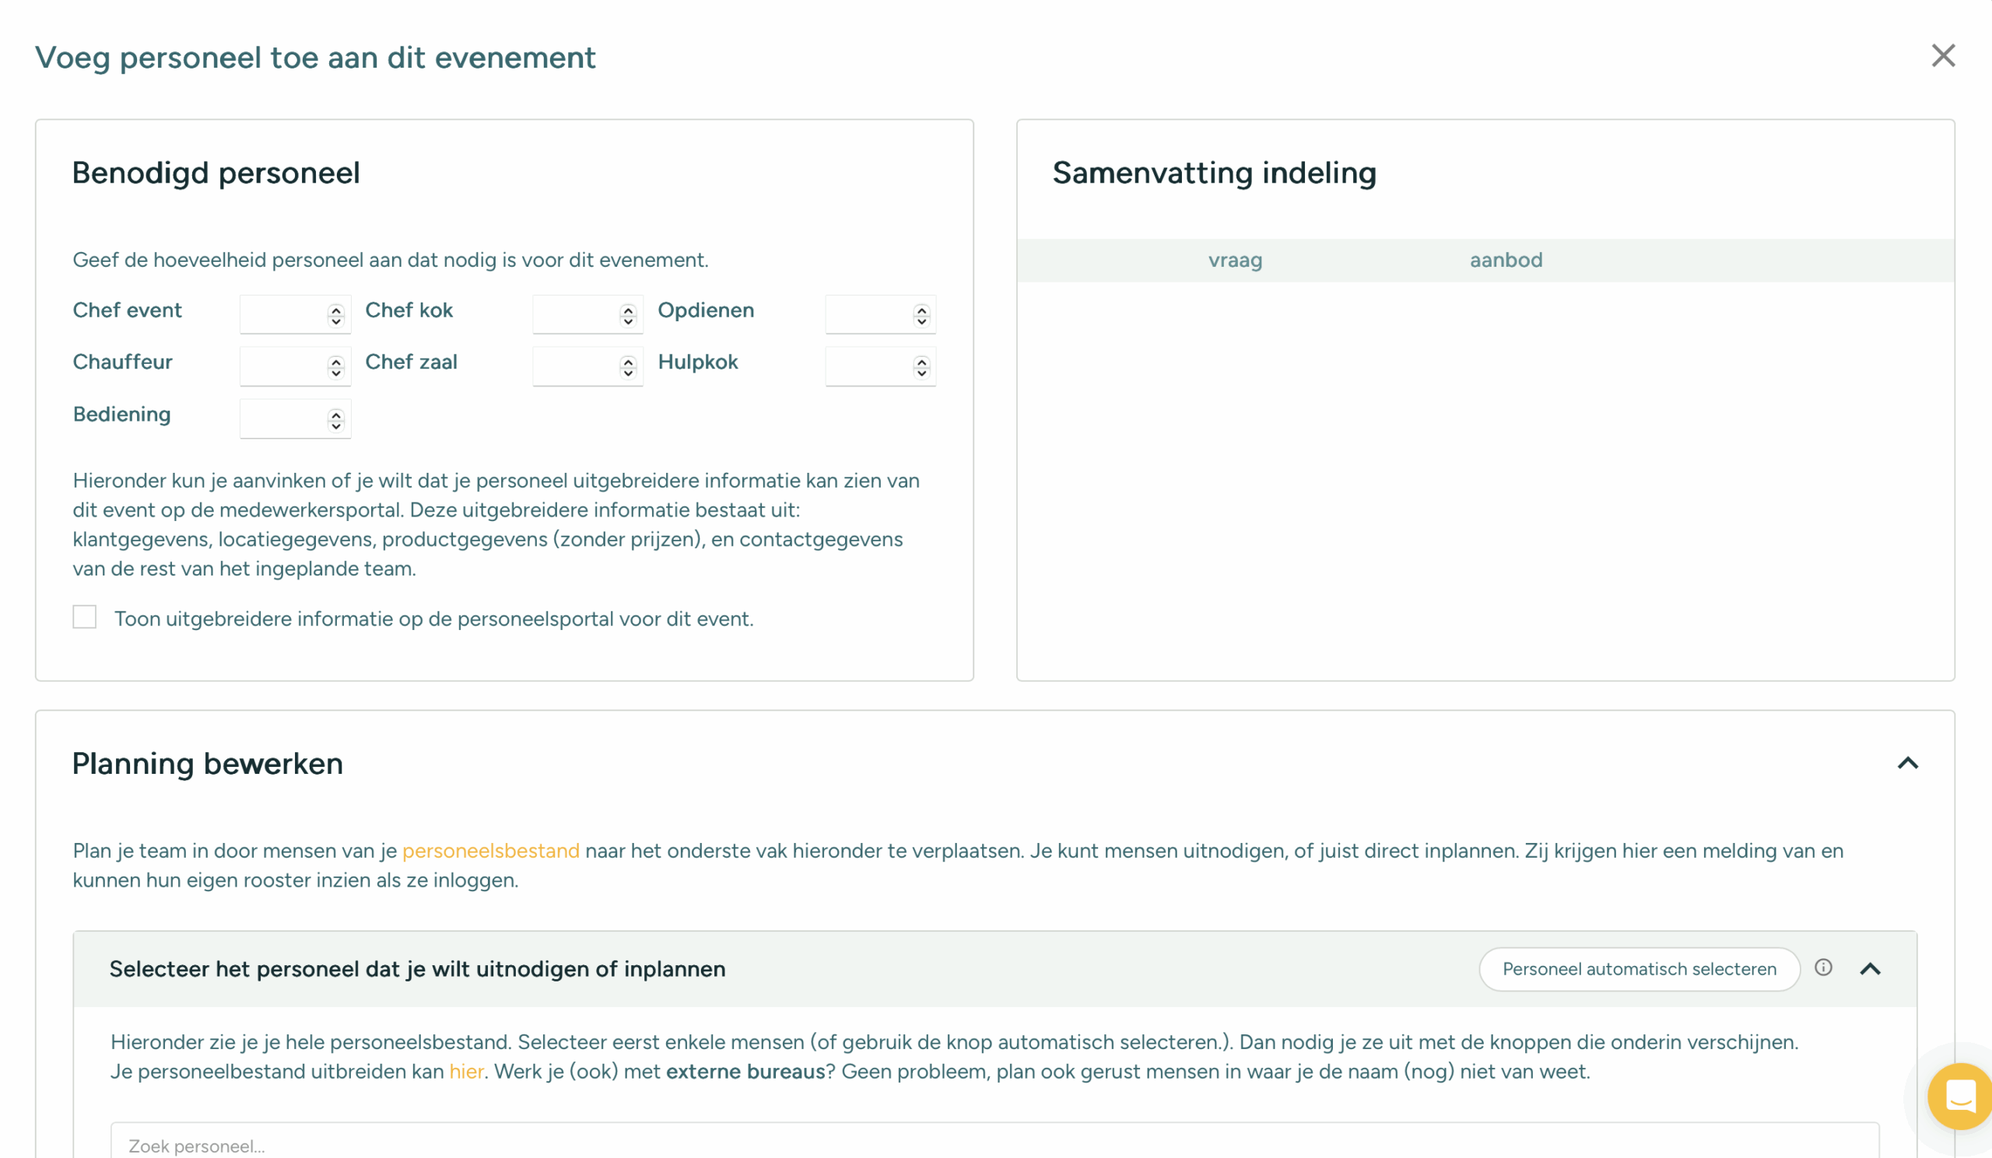The image size is (1992, 1158).
Task: Open the personeelsbestand link
Action: (490, 851)
